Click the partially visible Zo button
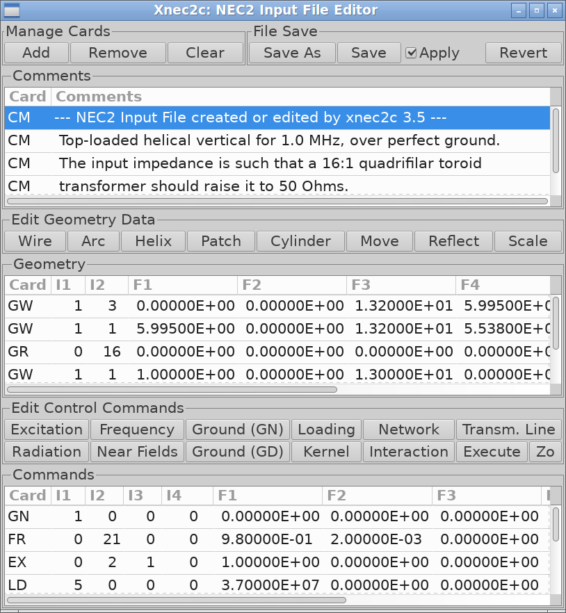This screenshot has width=566, height=613. [545, 452]
